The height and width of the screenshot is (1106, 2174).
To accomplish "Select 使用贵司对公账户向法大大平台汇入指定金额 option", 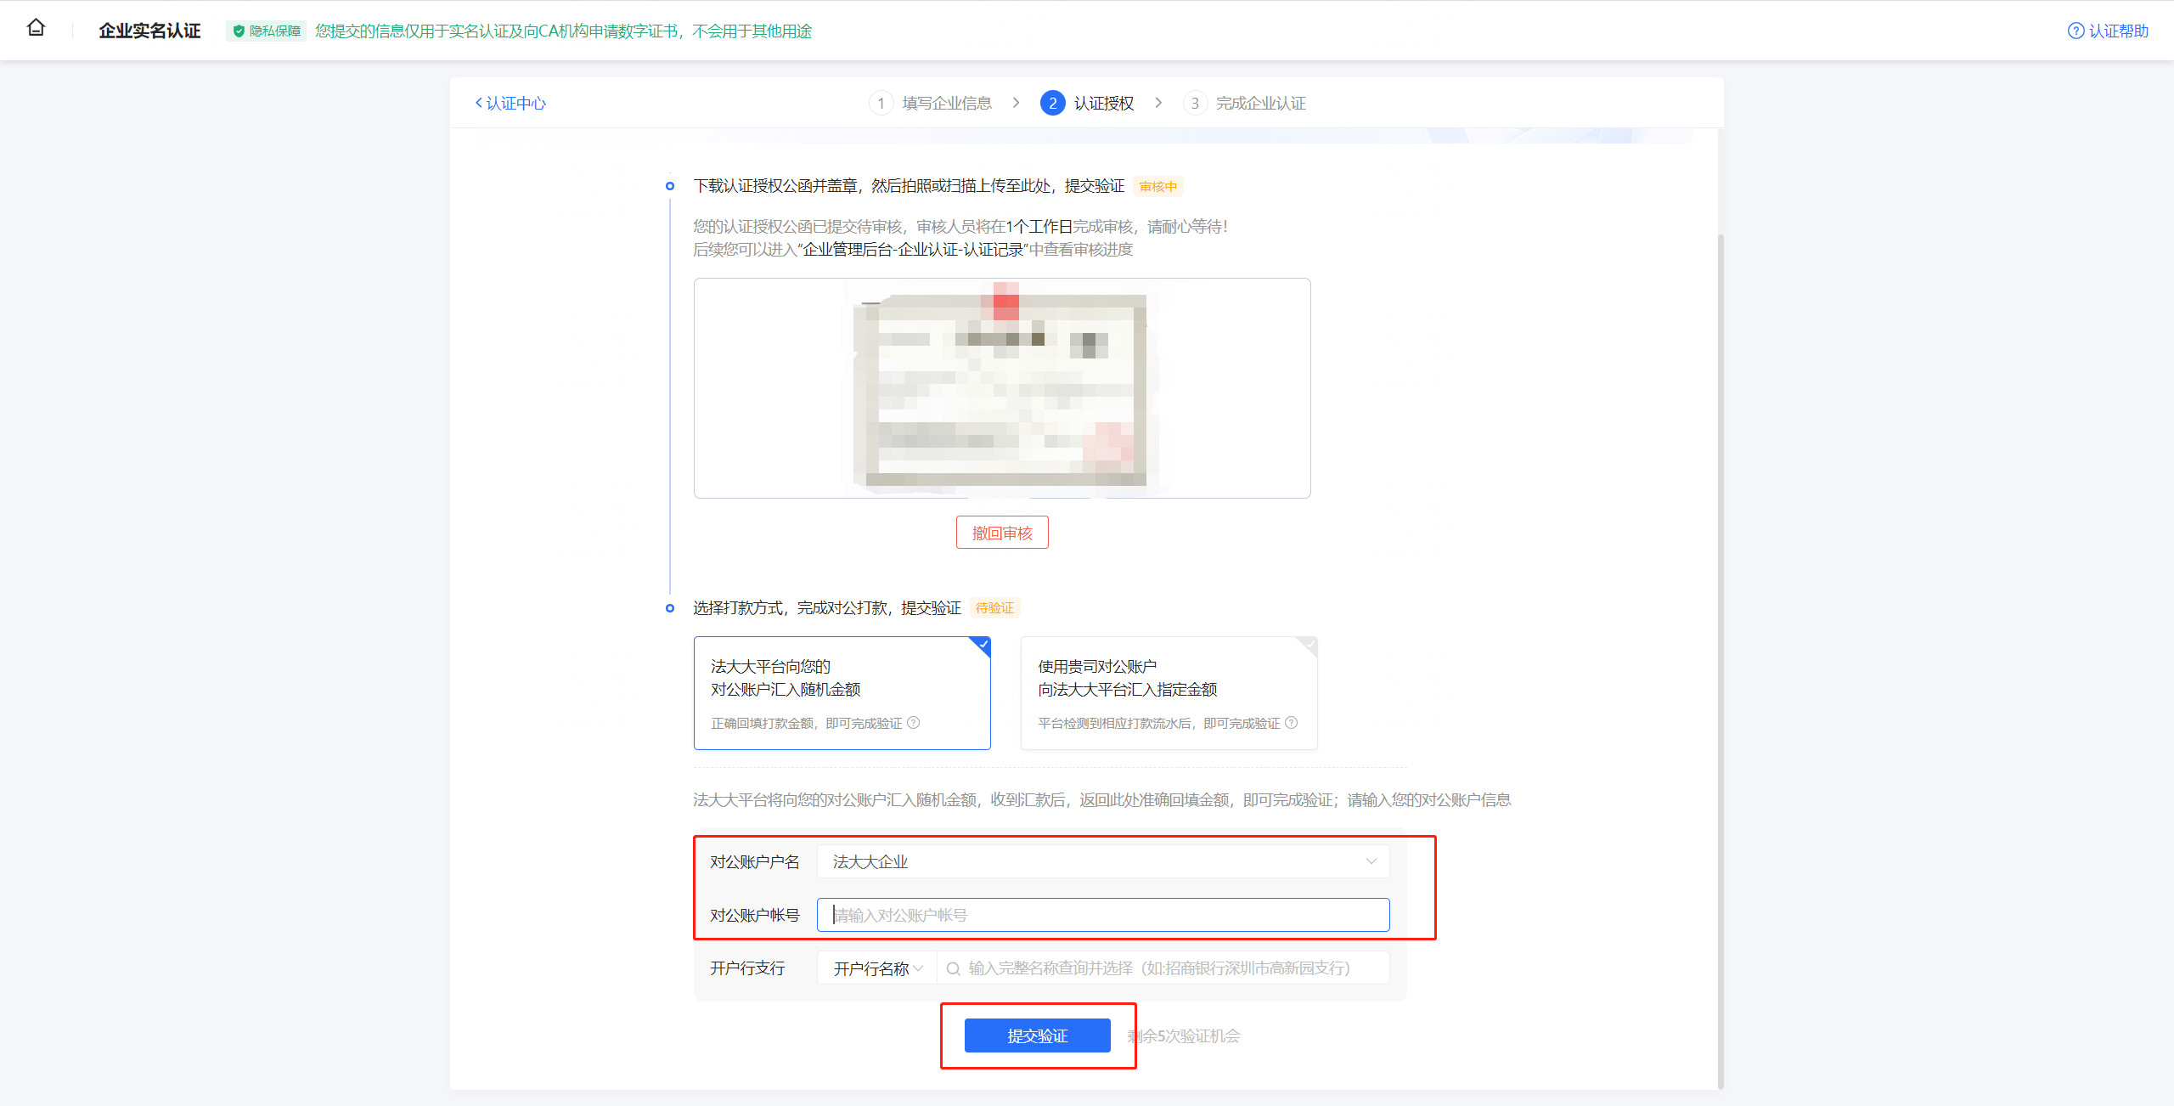I will tap(1169, 693).
